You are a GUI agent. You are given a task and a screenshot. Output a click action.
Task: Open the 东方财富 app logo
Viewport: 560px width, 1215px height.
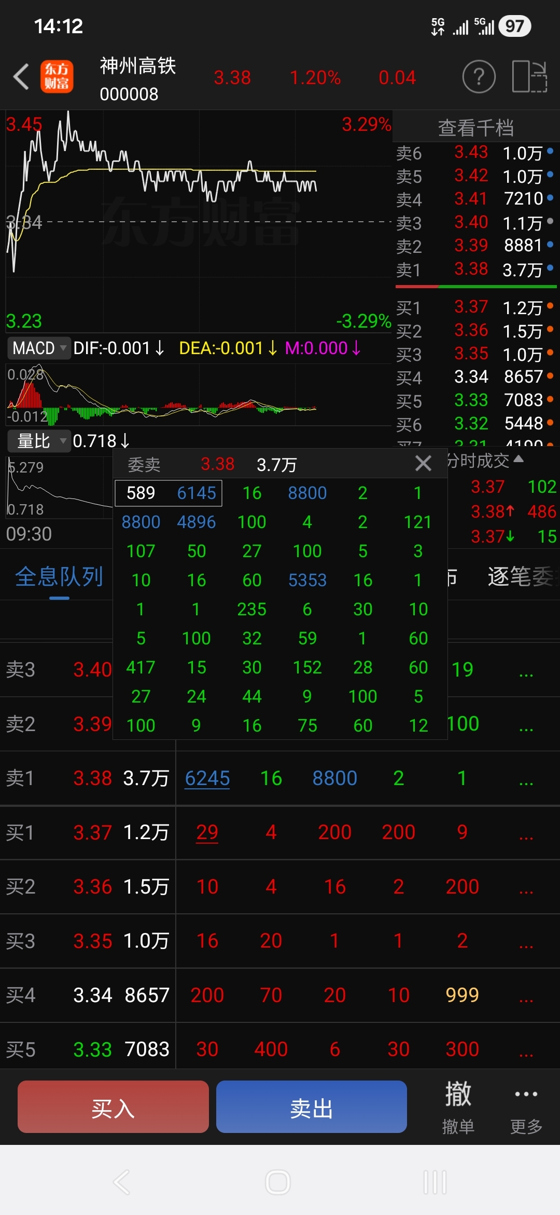point(57,77)
